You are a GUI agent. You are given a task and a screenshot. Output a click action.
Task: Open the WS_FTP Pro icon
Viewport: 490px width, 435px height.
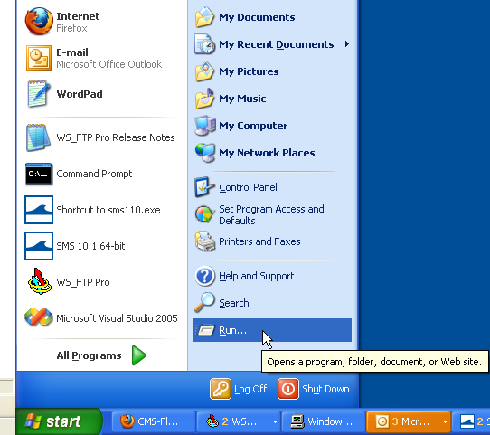point(39,281)
